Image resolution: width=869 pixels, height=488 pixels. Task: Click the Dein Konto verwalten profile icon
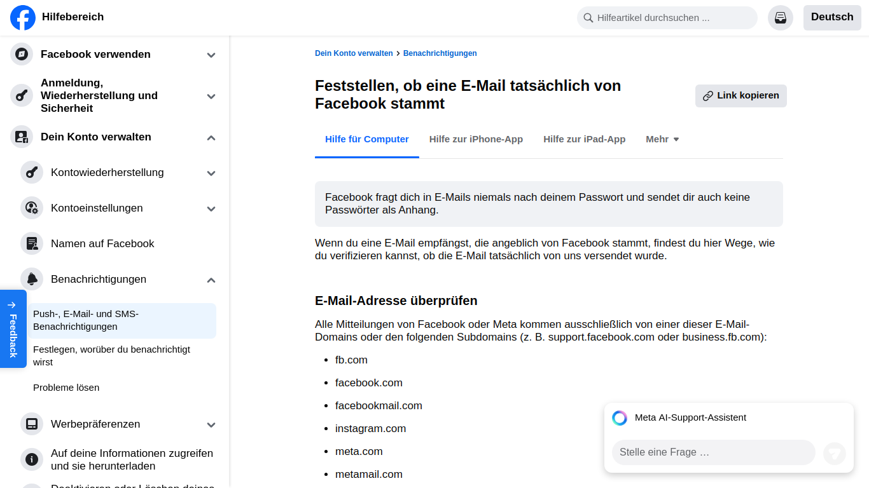[22, 137]
